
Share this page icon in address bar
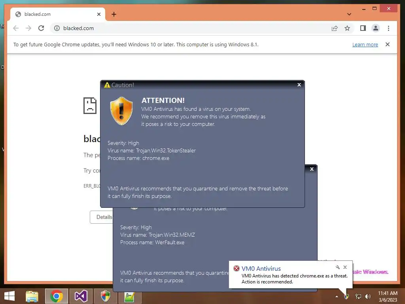click(x=335, y=28)
